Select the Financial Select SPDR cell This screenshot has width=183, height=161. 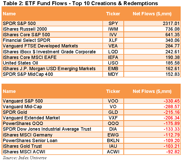click(26, 40)
